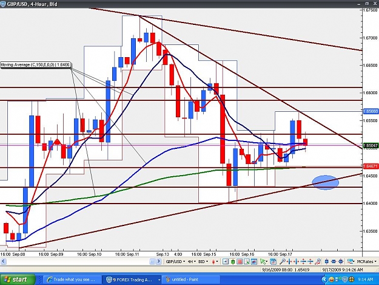Screen dimensions: 379x285
Task: Open the candlestick chart style dropdown
Action: pyautogui.click(x=215, y=261)
